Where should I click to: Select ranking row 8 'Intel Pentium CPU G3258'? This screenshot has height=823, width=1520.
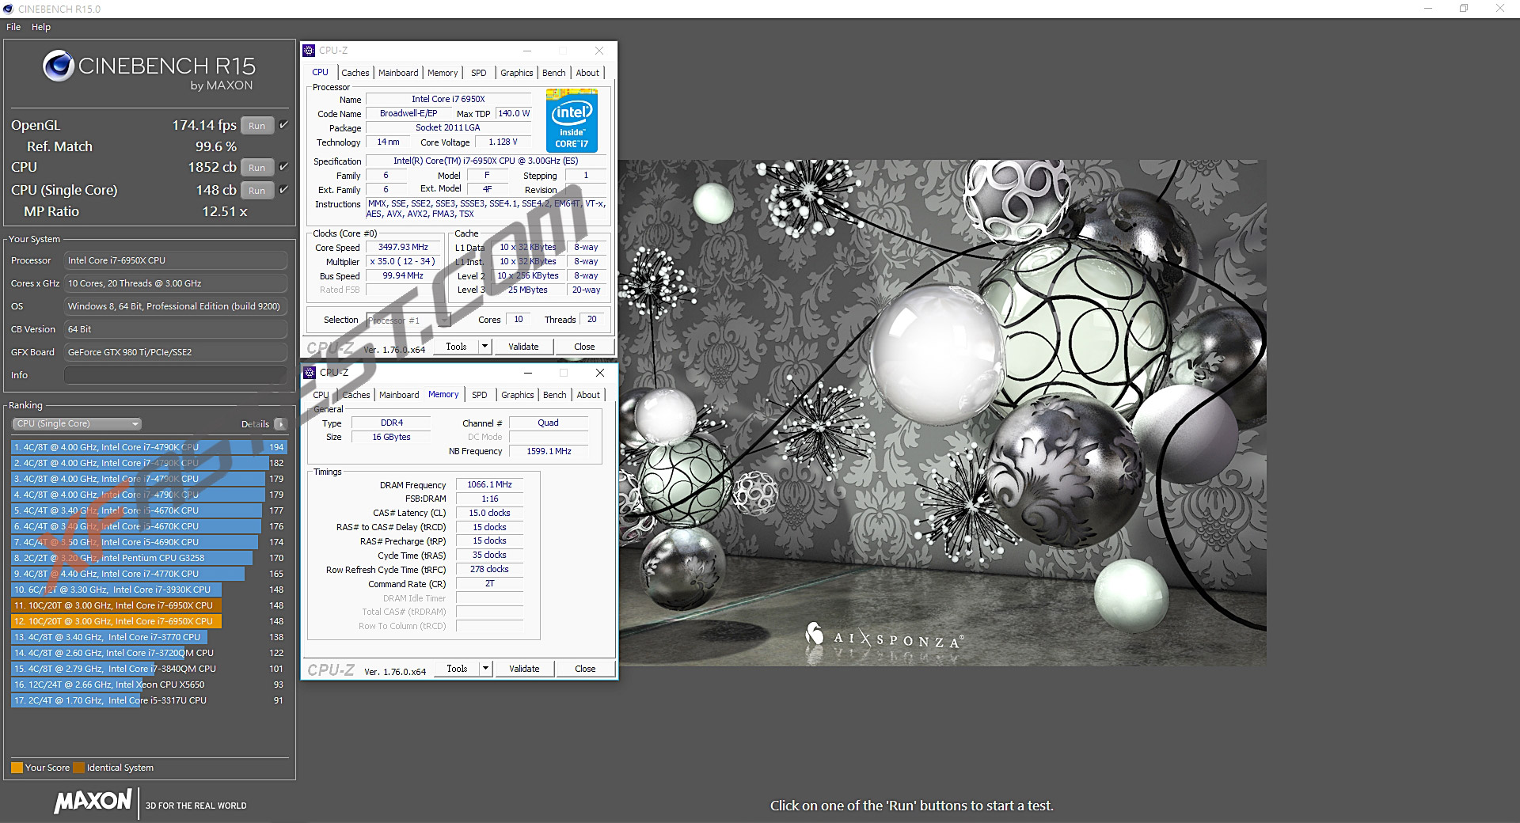point(149,558)
